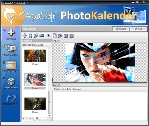The height and width of the screenshot is (126, 149).
Task: Open the Keywords tab
Action: [77, 89]
